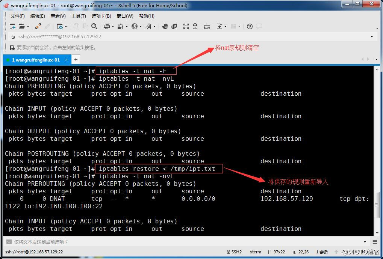Click 22,26 cursor position indicator
Viewport: 383px width, 259px height.
pyautogui.click(x=300, y=252)
